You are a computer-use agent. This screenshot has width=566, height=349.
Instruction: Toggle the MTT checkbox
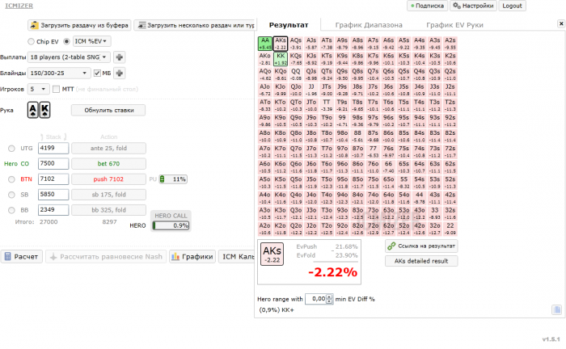56,89
